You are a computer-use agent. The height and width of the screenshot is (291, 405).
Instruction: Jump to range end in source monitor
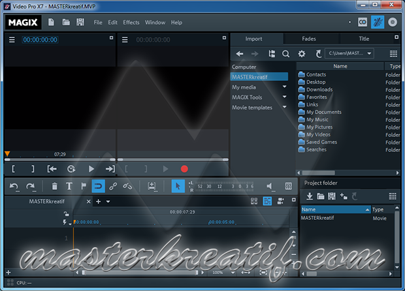pyautogui.click(x=110, y=169)
